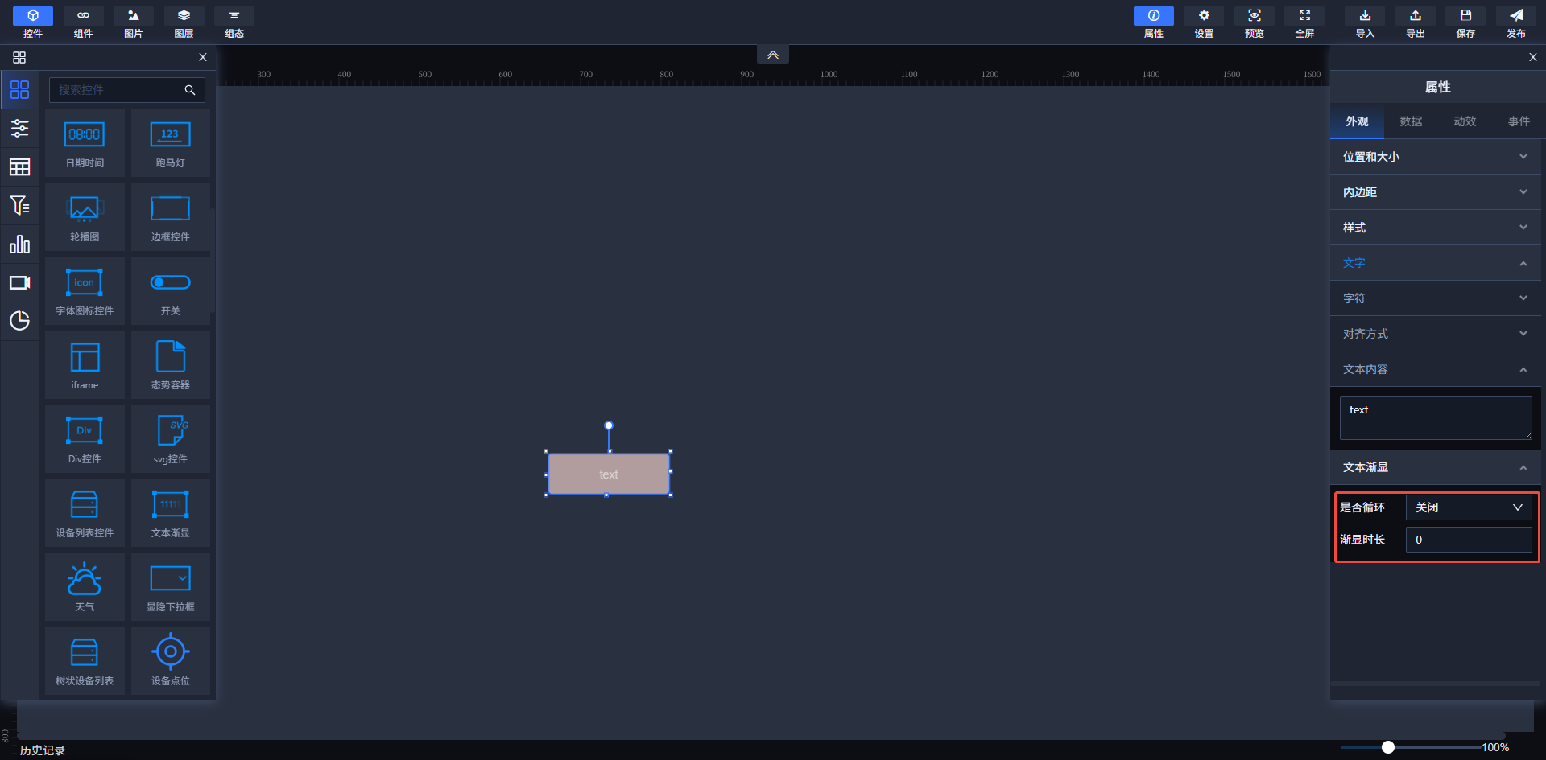Pick the 开关 switch control

[171, 291]
